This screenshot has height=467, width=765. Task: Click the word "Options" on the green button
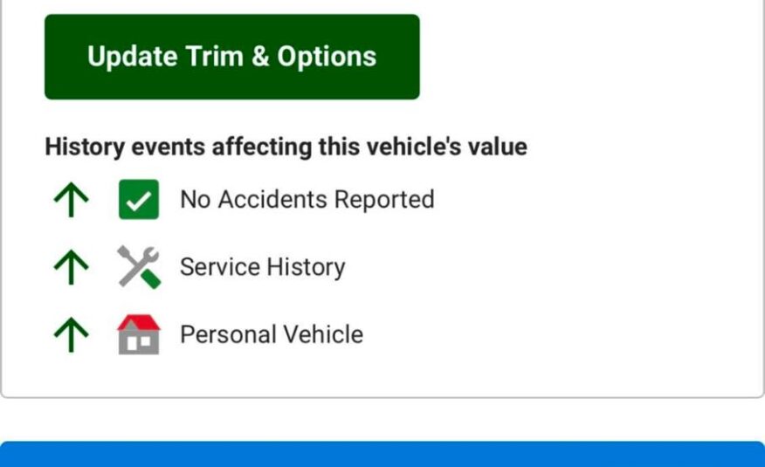(x=327, y=57)
